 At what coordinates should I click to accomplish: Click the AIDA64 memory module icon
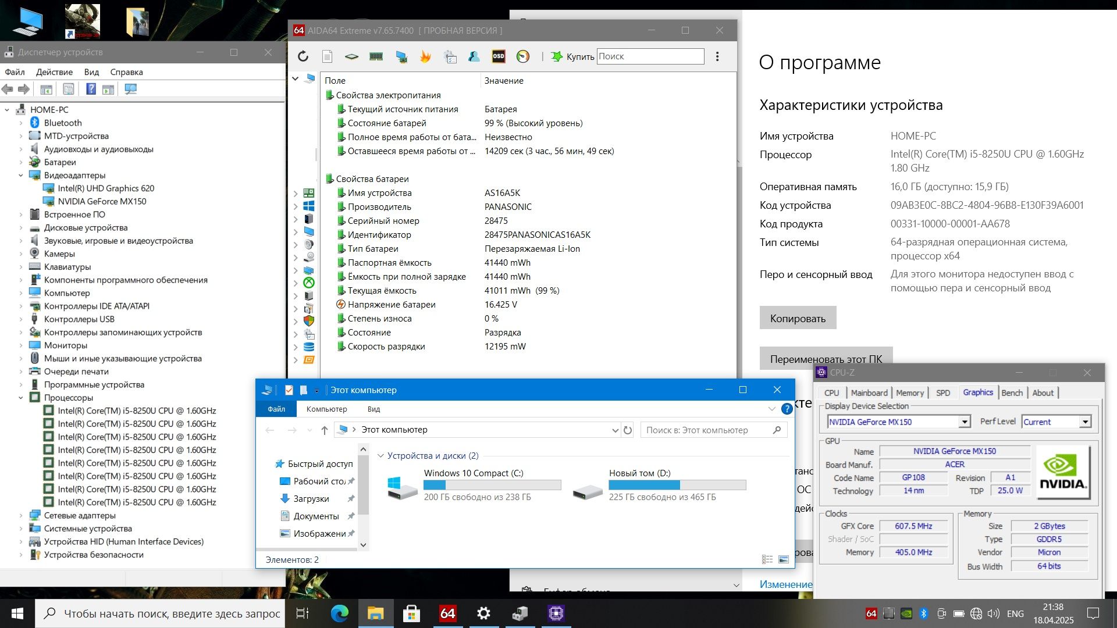click(376, 56)
